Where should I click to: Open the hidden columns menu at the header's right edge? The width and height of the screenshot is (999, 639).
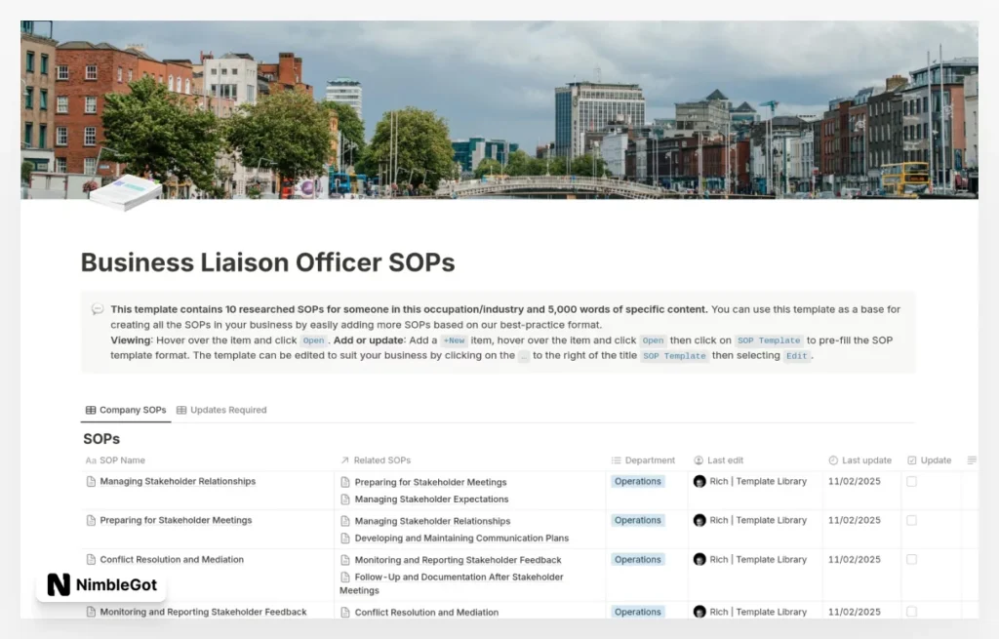pos(973,459)
